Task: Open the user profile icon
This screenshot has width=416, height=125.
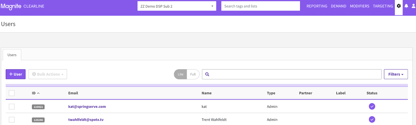Action: click(413, 6)
